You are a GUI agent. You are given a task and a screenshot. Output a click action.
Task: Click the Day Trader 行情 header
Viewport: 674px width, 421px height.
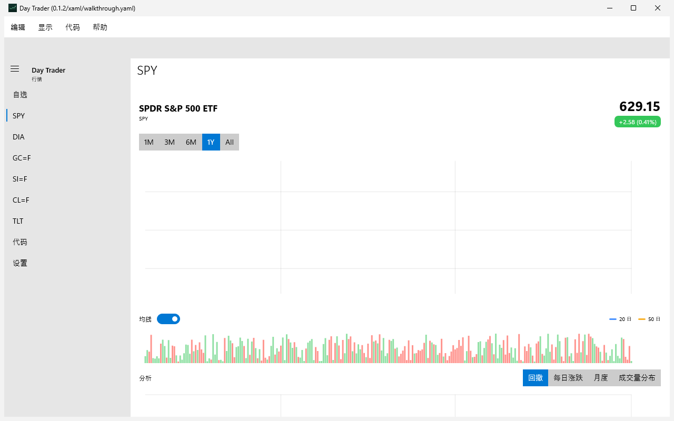(48, 74)
